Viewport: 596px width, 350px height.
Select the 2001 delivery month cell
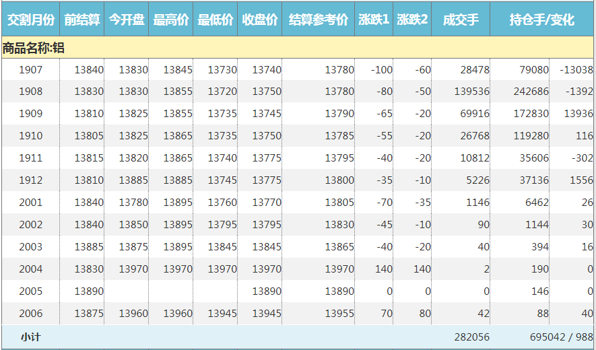pyautogui.click(x=30, y=203)
